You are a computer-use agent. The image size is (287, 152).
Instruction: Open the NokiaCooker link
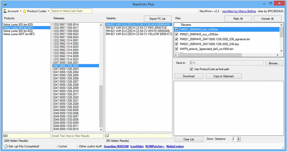point(175,146)
